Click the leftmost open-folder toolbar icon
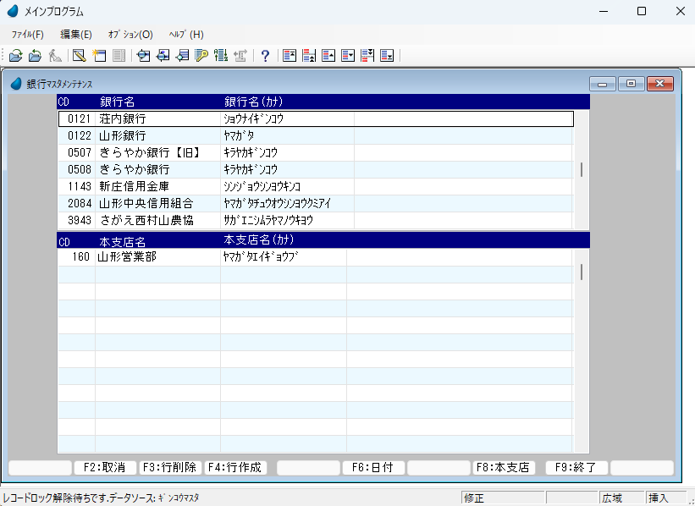 point(15,56)
